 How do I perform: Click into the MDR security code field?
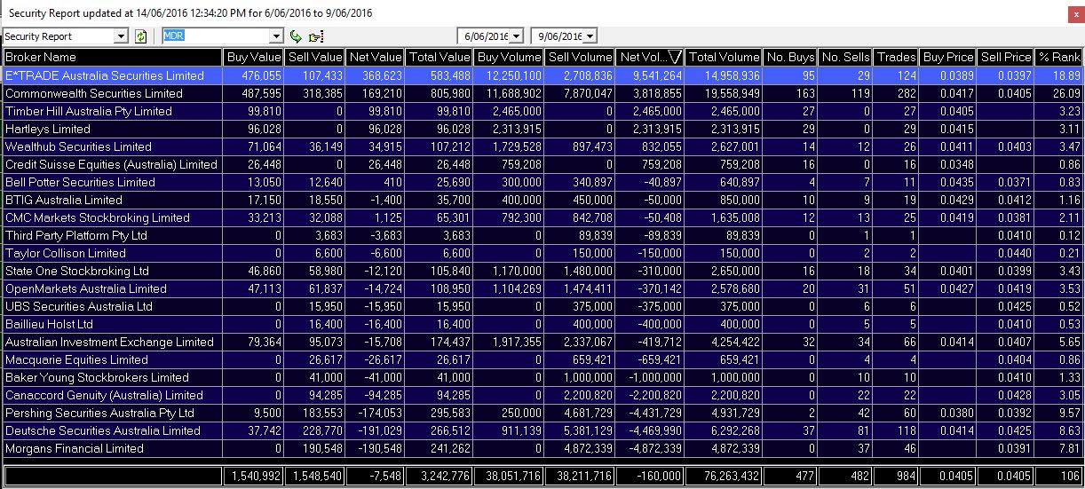(216, 36)
